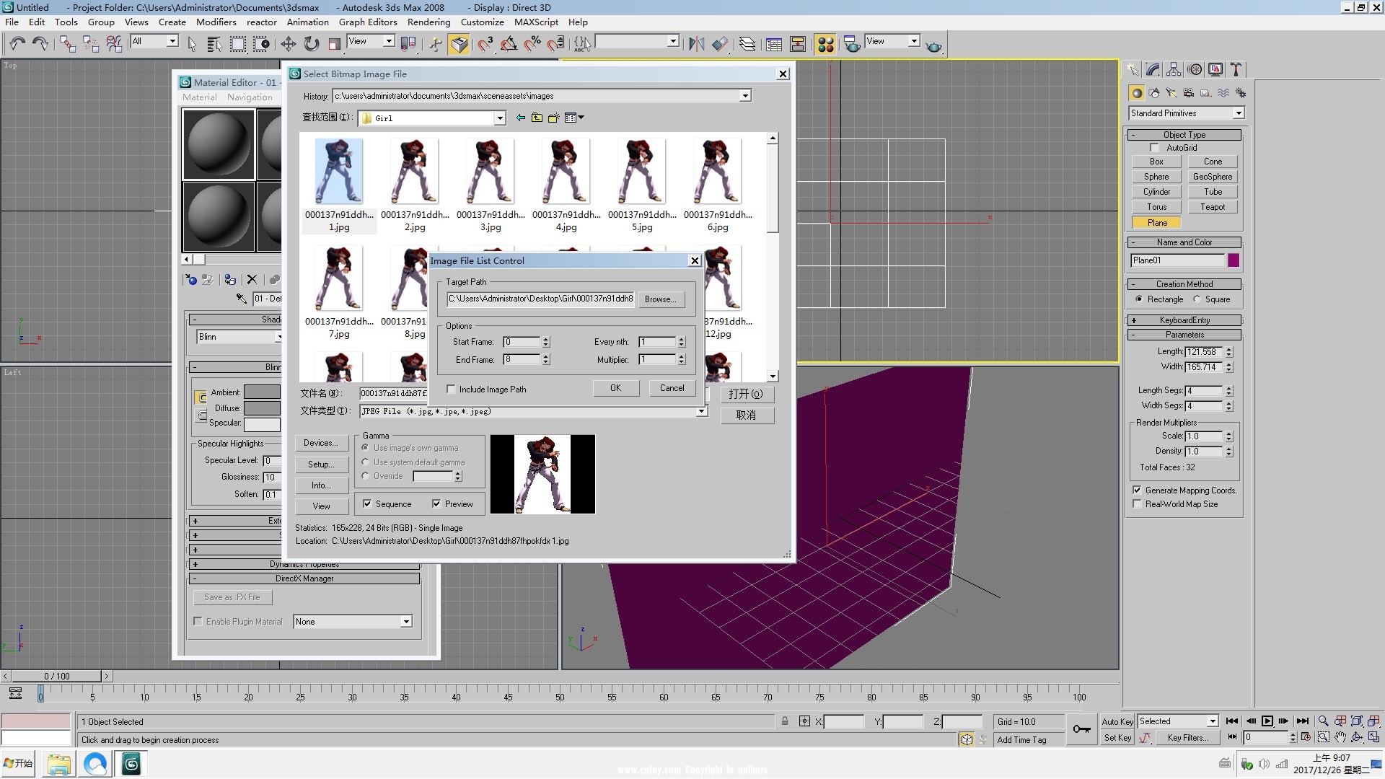The image size is (1385, 779).
Task: Open the Customize menu
Action: (482, 22)
